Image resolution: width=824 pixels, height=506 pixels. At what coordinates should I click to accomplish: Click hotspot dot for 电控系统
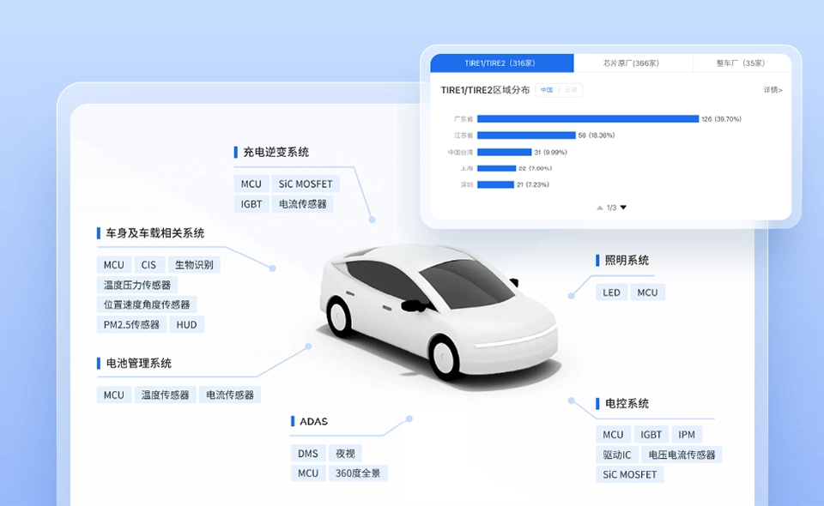click(572, 400)
